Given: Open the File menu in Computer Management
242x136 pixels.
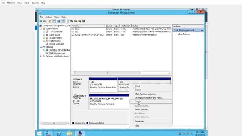Looking at the screenshot, I should pyautogui.click(x=42, y=17).
